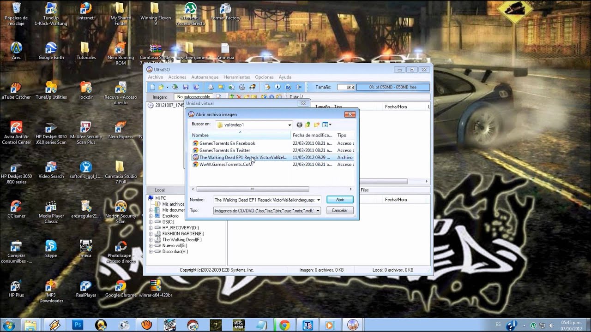Select the uTorrent desktop shortcut
The height and width of the screenshot is (332, 591).
190,14
